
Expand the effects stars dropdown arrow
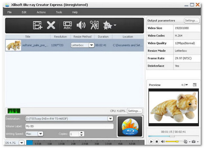pyautogui.click(x=115, y=25)
